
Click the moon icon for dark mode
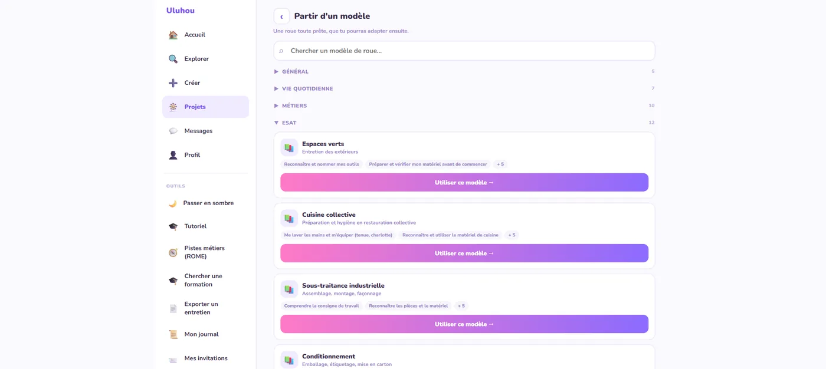coord(173,203)
